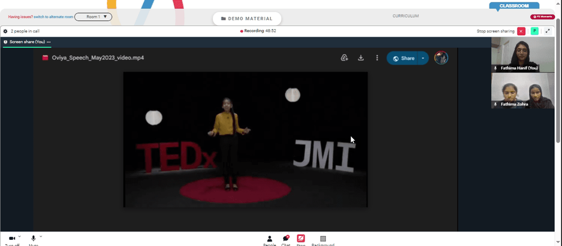Click the Recording 48:52 label
562x246 pixels.
(x=260, y=31)
